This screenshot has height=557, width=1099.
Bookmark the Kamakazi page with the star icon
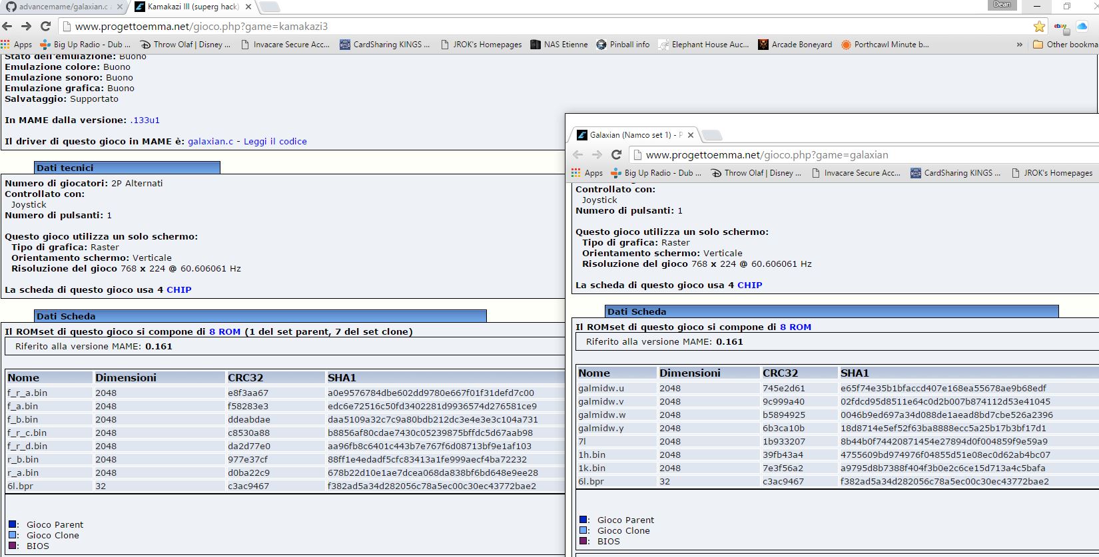click(1039, 26)
